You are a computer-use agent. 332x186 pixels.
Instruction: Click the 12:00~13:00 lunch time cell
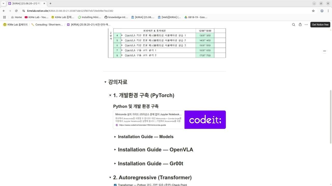(205, 30)
